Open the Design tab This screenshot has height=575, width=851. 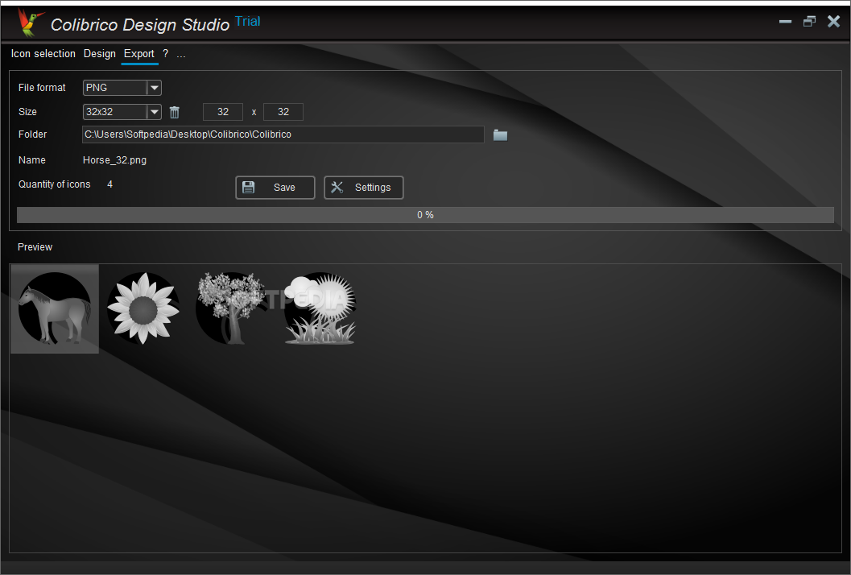click(x=99, y=54)
